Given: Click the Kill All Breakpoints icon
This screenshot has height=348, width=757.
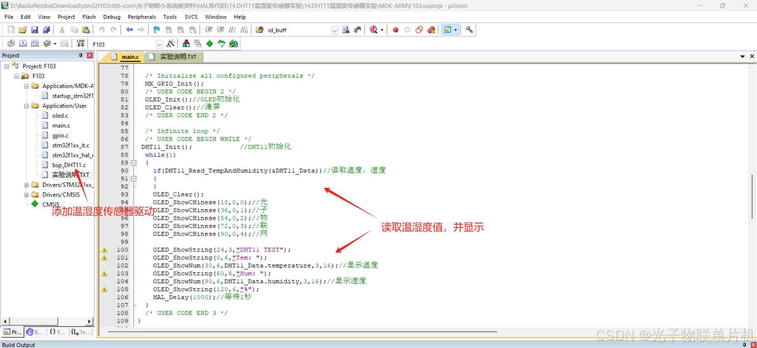Looking at the screenshot, I should point(431,30).
